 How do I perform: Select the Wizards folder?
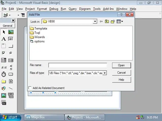tap(37, 37)
